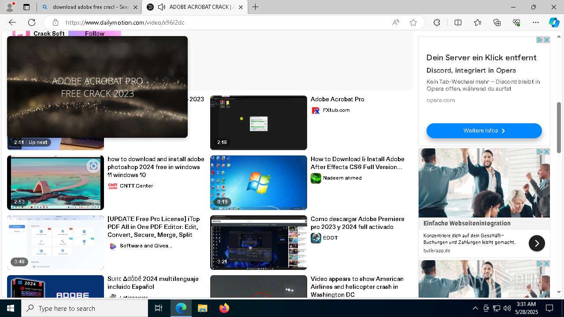Mute the tab via the speaker icon
This screenshot has height=317, width=564.
click(162, 7)
